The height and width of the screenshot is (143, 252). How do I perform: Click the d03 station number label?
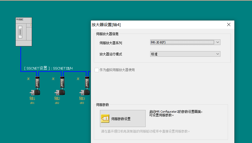click(x=82, y=103)
